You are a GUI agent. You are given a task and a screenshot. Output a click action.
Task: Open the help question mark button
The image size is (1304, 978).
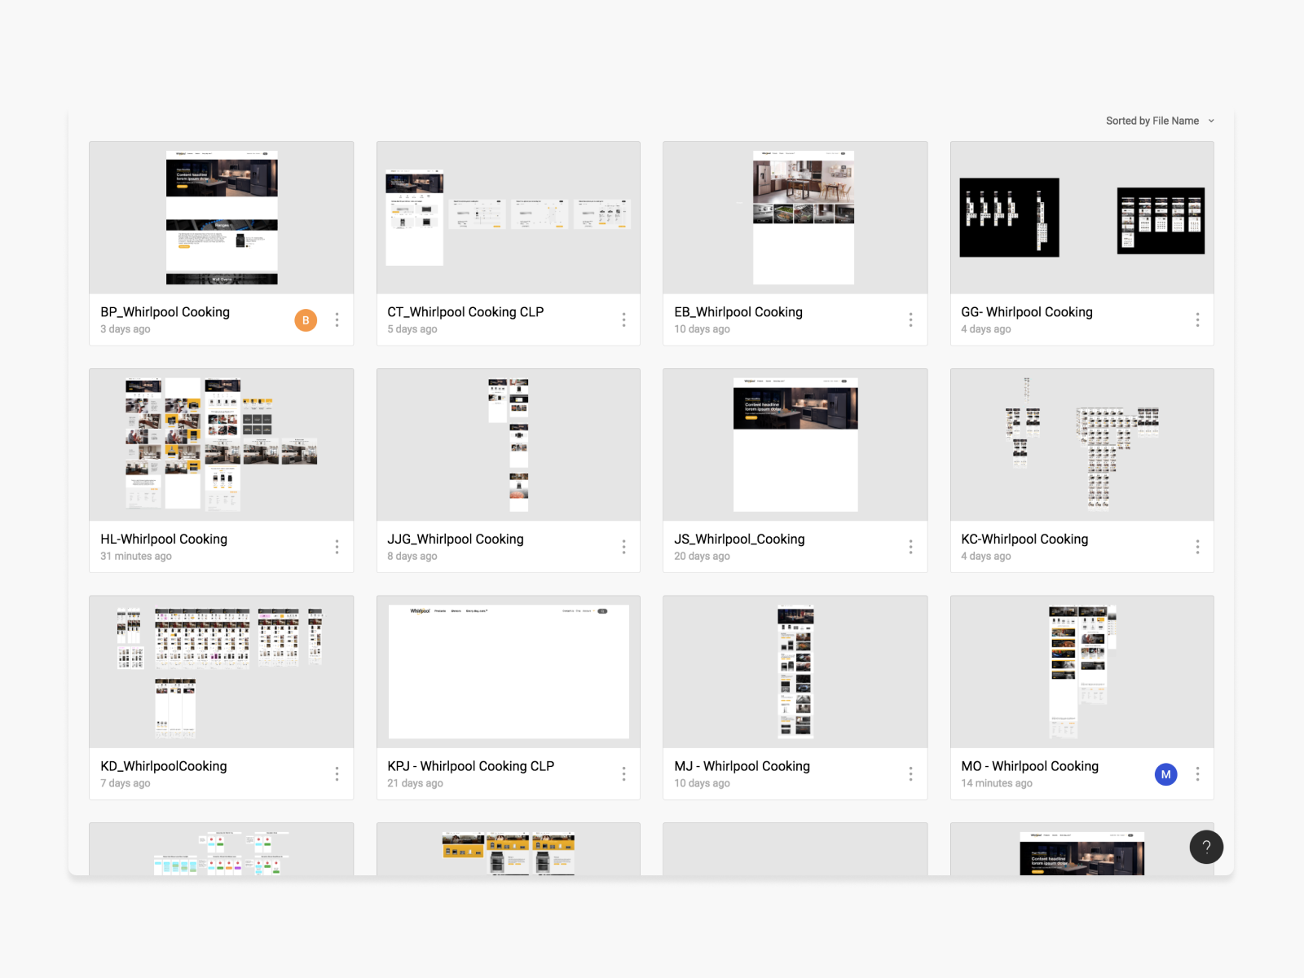point(1206,847)
